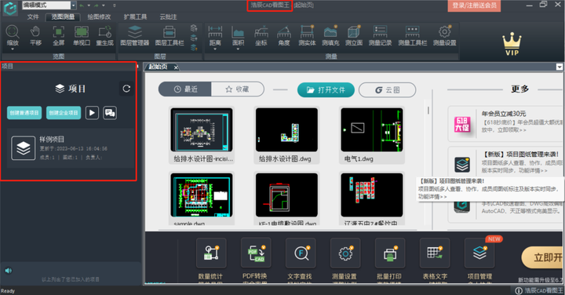Click 创建企业项目 button
Screen dimensions: 565x295
coord(64,113)
